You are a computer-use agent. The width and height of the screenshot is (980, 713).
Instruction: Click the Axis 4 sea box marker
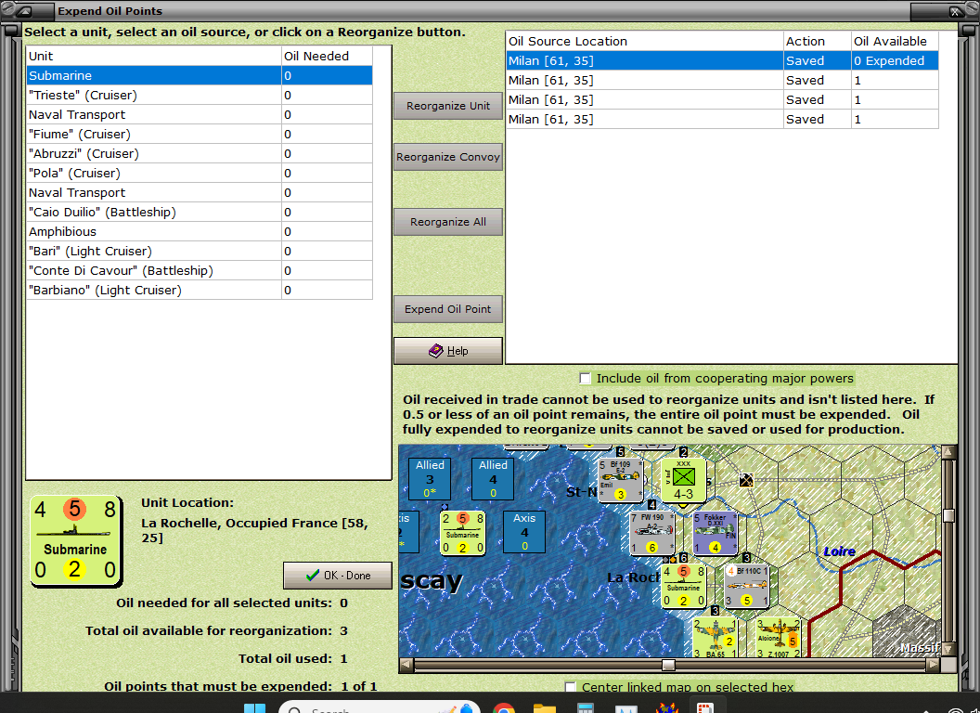(524, 532)
